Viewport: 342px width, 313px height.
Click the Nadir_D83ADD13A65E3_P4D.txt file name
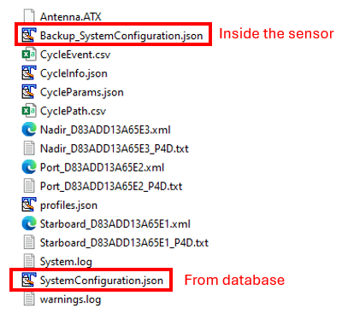point(115,148)
